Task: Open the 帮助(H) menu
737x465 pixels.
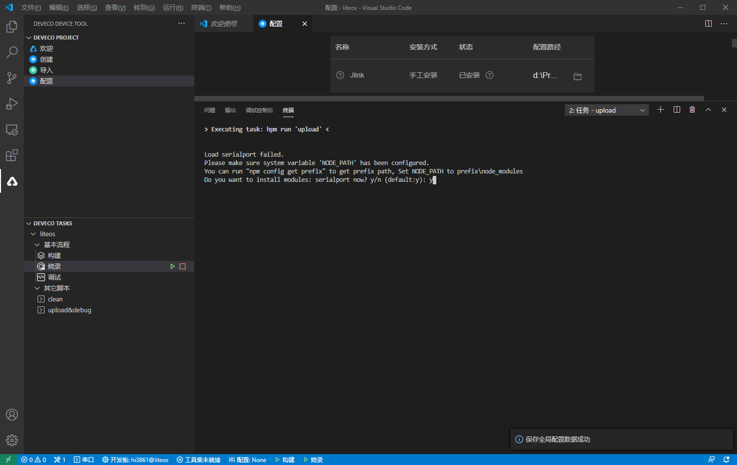Action: pyautogui.click(x=230, y=7)
